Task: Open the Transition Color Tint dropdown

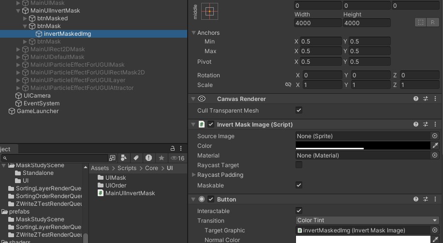Action: [367, 220]
